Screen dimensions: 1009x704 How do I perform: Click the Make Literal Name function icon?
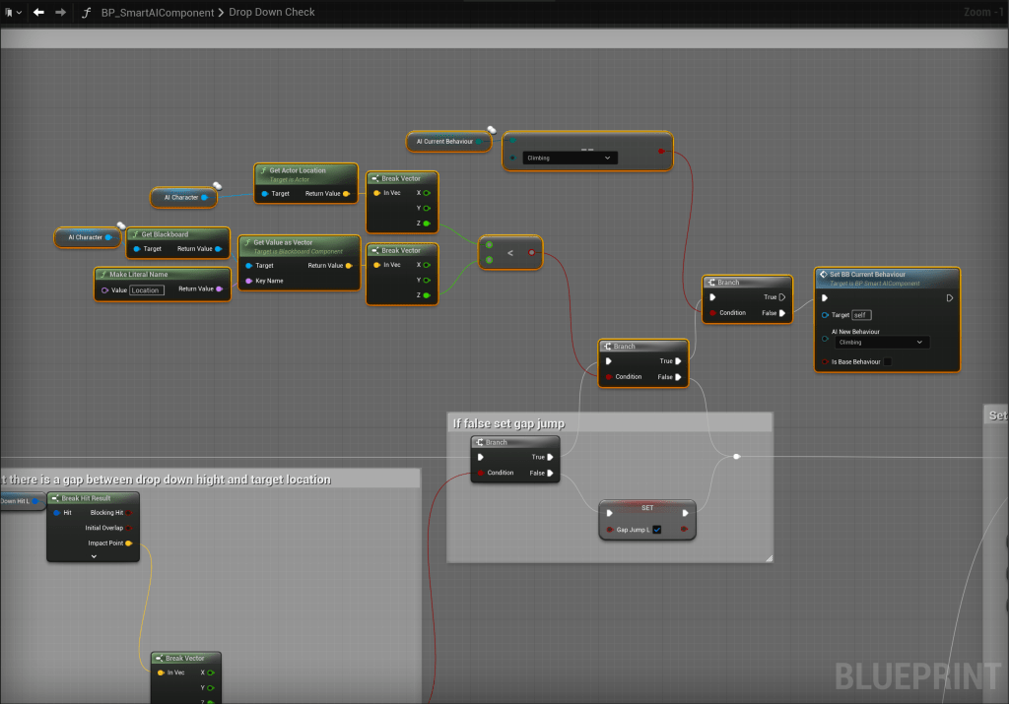tap(102, 273)
